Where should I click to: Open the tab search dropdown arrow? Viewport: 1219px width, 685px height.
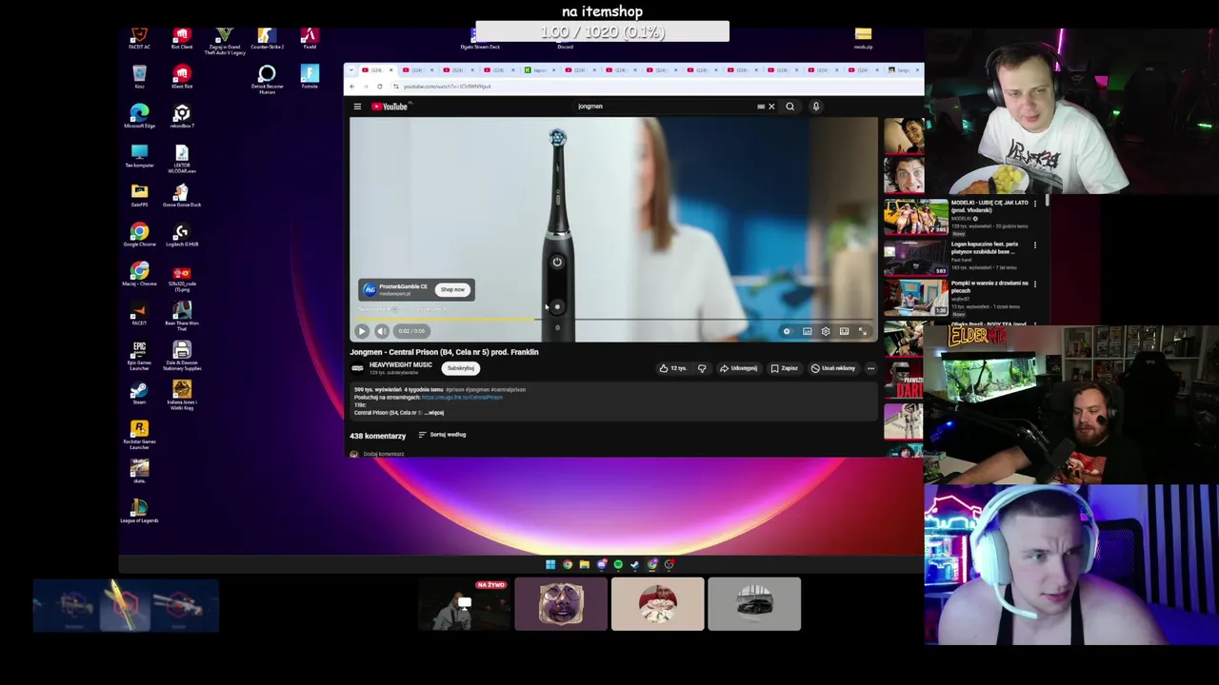[x=351, y=69]
